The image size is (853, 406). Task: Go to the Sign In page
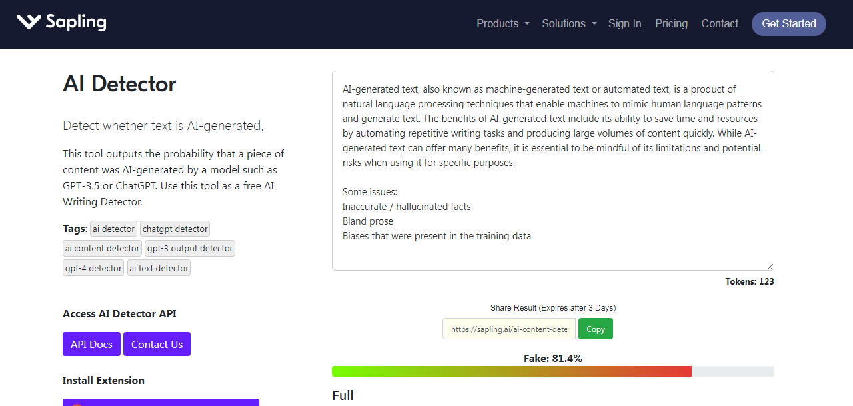tap(624, 24)
